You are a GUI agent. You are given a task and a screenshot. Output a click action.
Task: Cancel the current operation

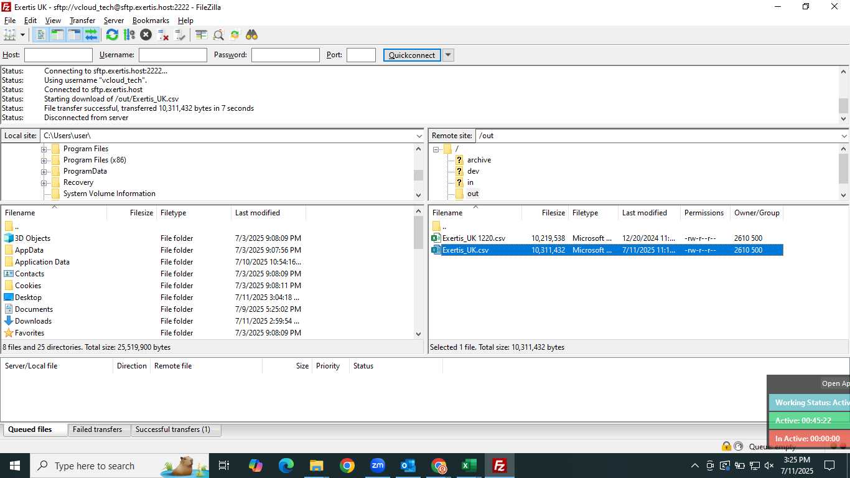point(146,35)
